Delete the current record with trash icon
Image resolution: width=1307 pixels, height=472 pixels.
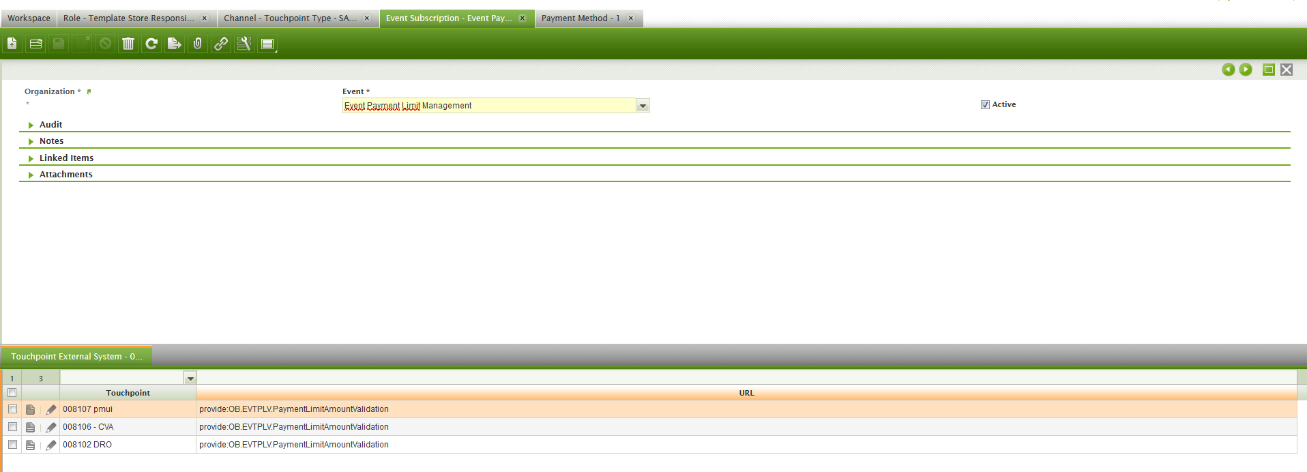(x=128, y=44)
